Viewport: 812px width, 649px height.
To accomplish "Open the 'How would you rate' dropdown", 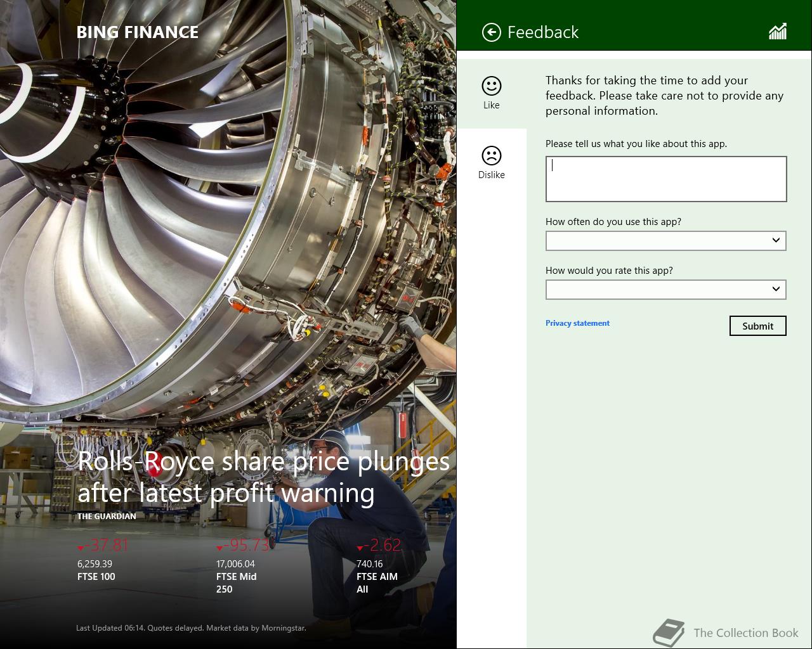I will pyautogui.click(x=666, y=290).
